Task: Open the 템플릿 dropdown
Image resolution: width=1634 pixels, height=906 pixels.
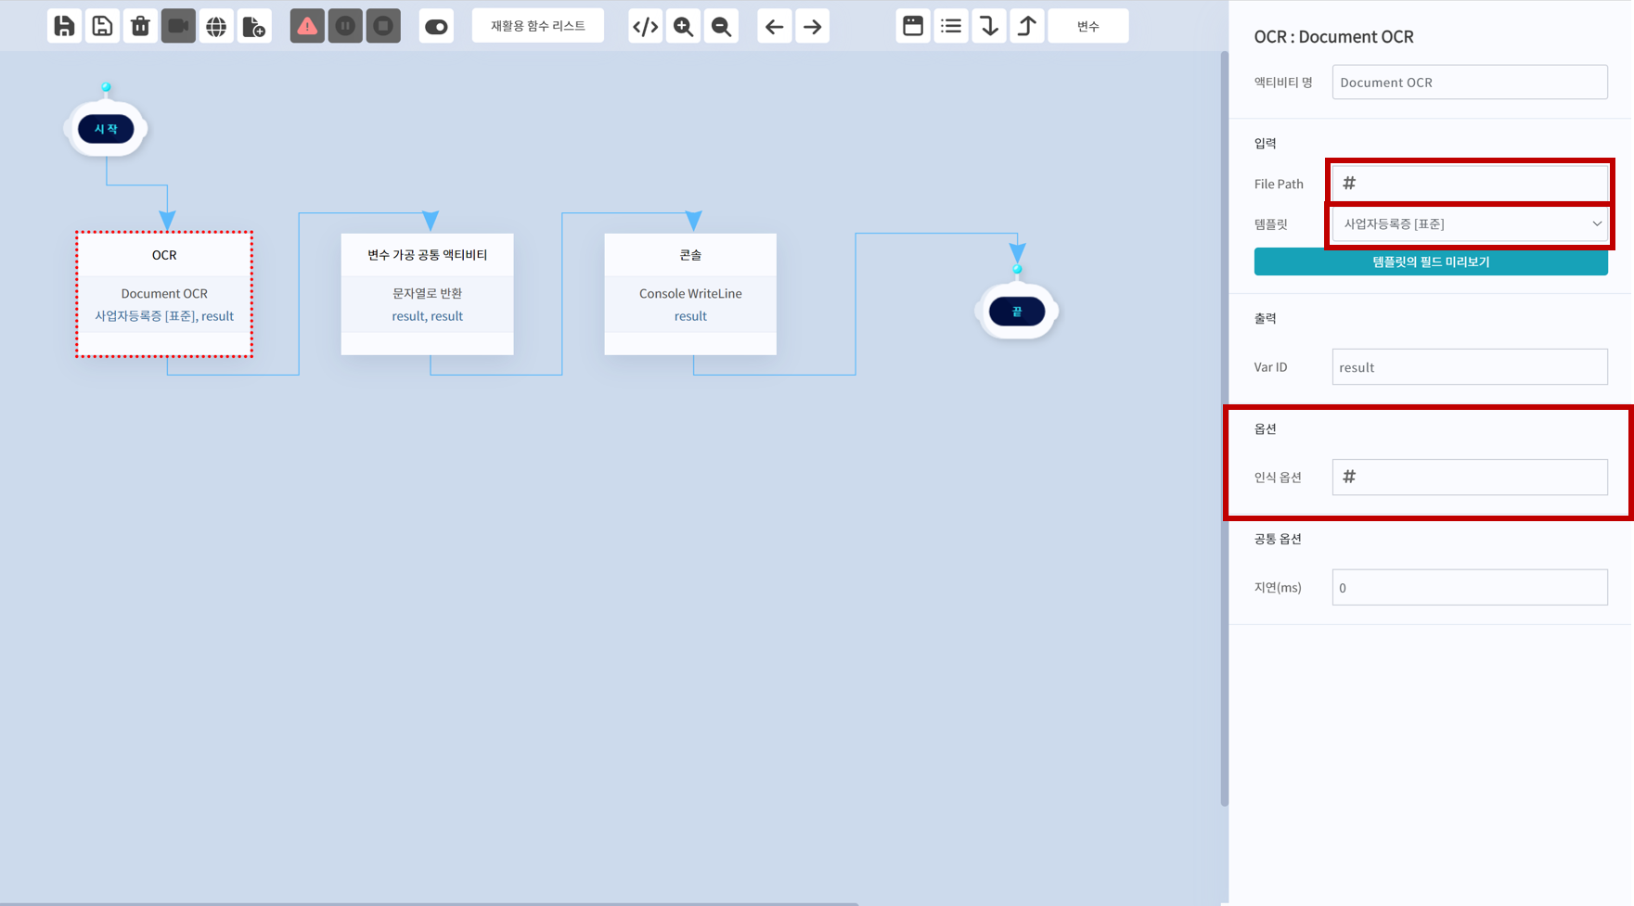Action: [x=1470, y=223]
